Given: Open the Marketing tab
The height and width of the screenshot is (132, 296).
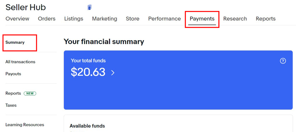Looking at the screenshot, I should [105, 19].
